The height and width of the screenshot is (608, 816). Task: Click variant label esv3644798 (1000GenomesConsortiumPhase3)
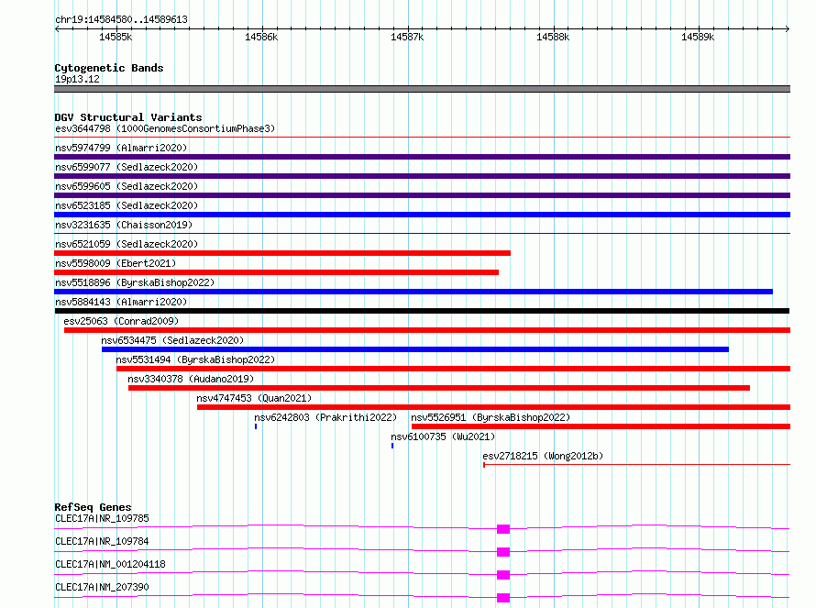coord(165,128)
